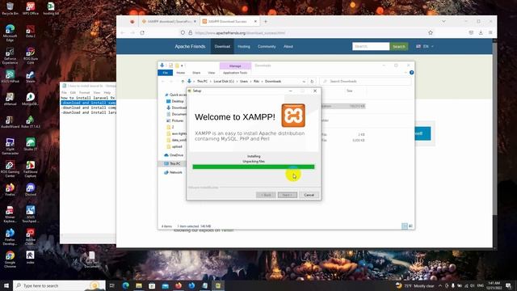Image resolution: width=517 pixels, height=291 pixels.
Task: Open the Help menu in Notepad
Action: (x=107, y=93)
